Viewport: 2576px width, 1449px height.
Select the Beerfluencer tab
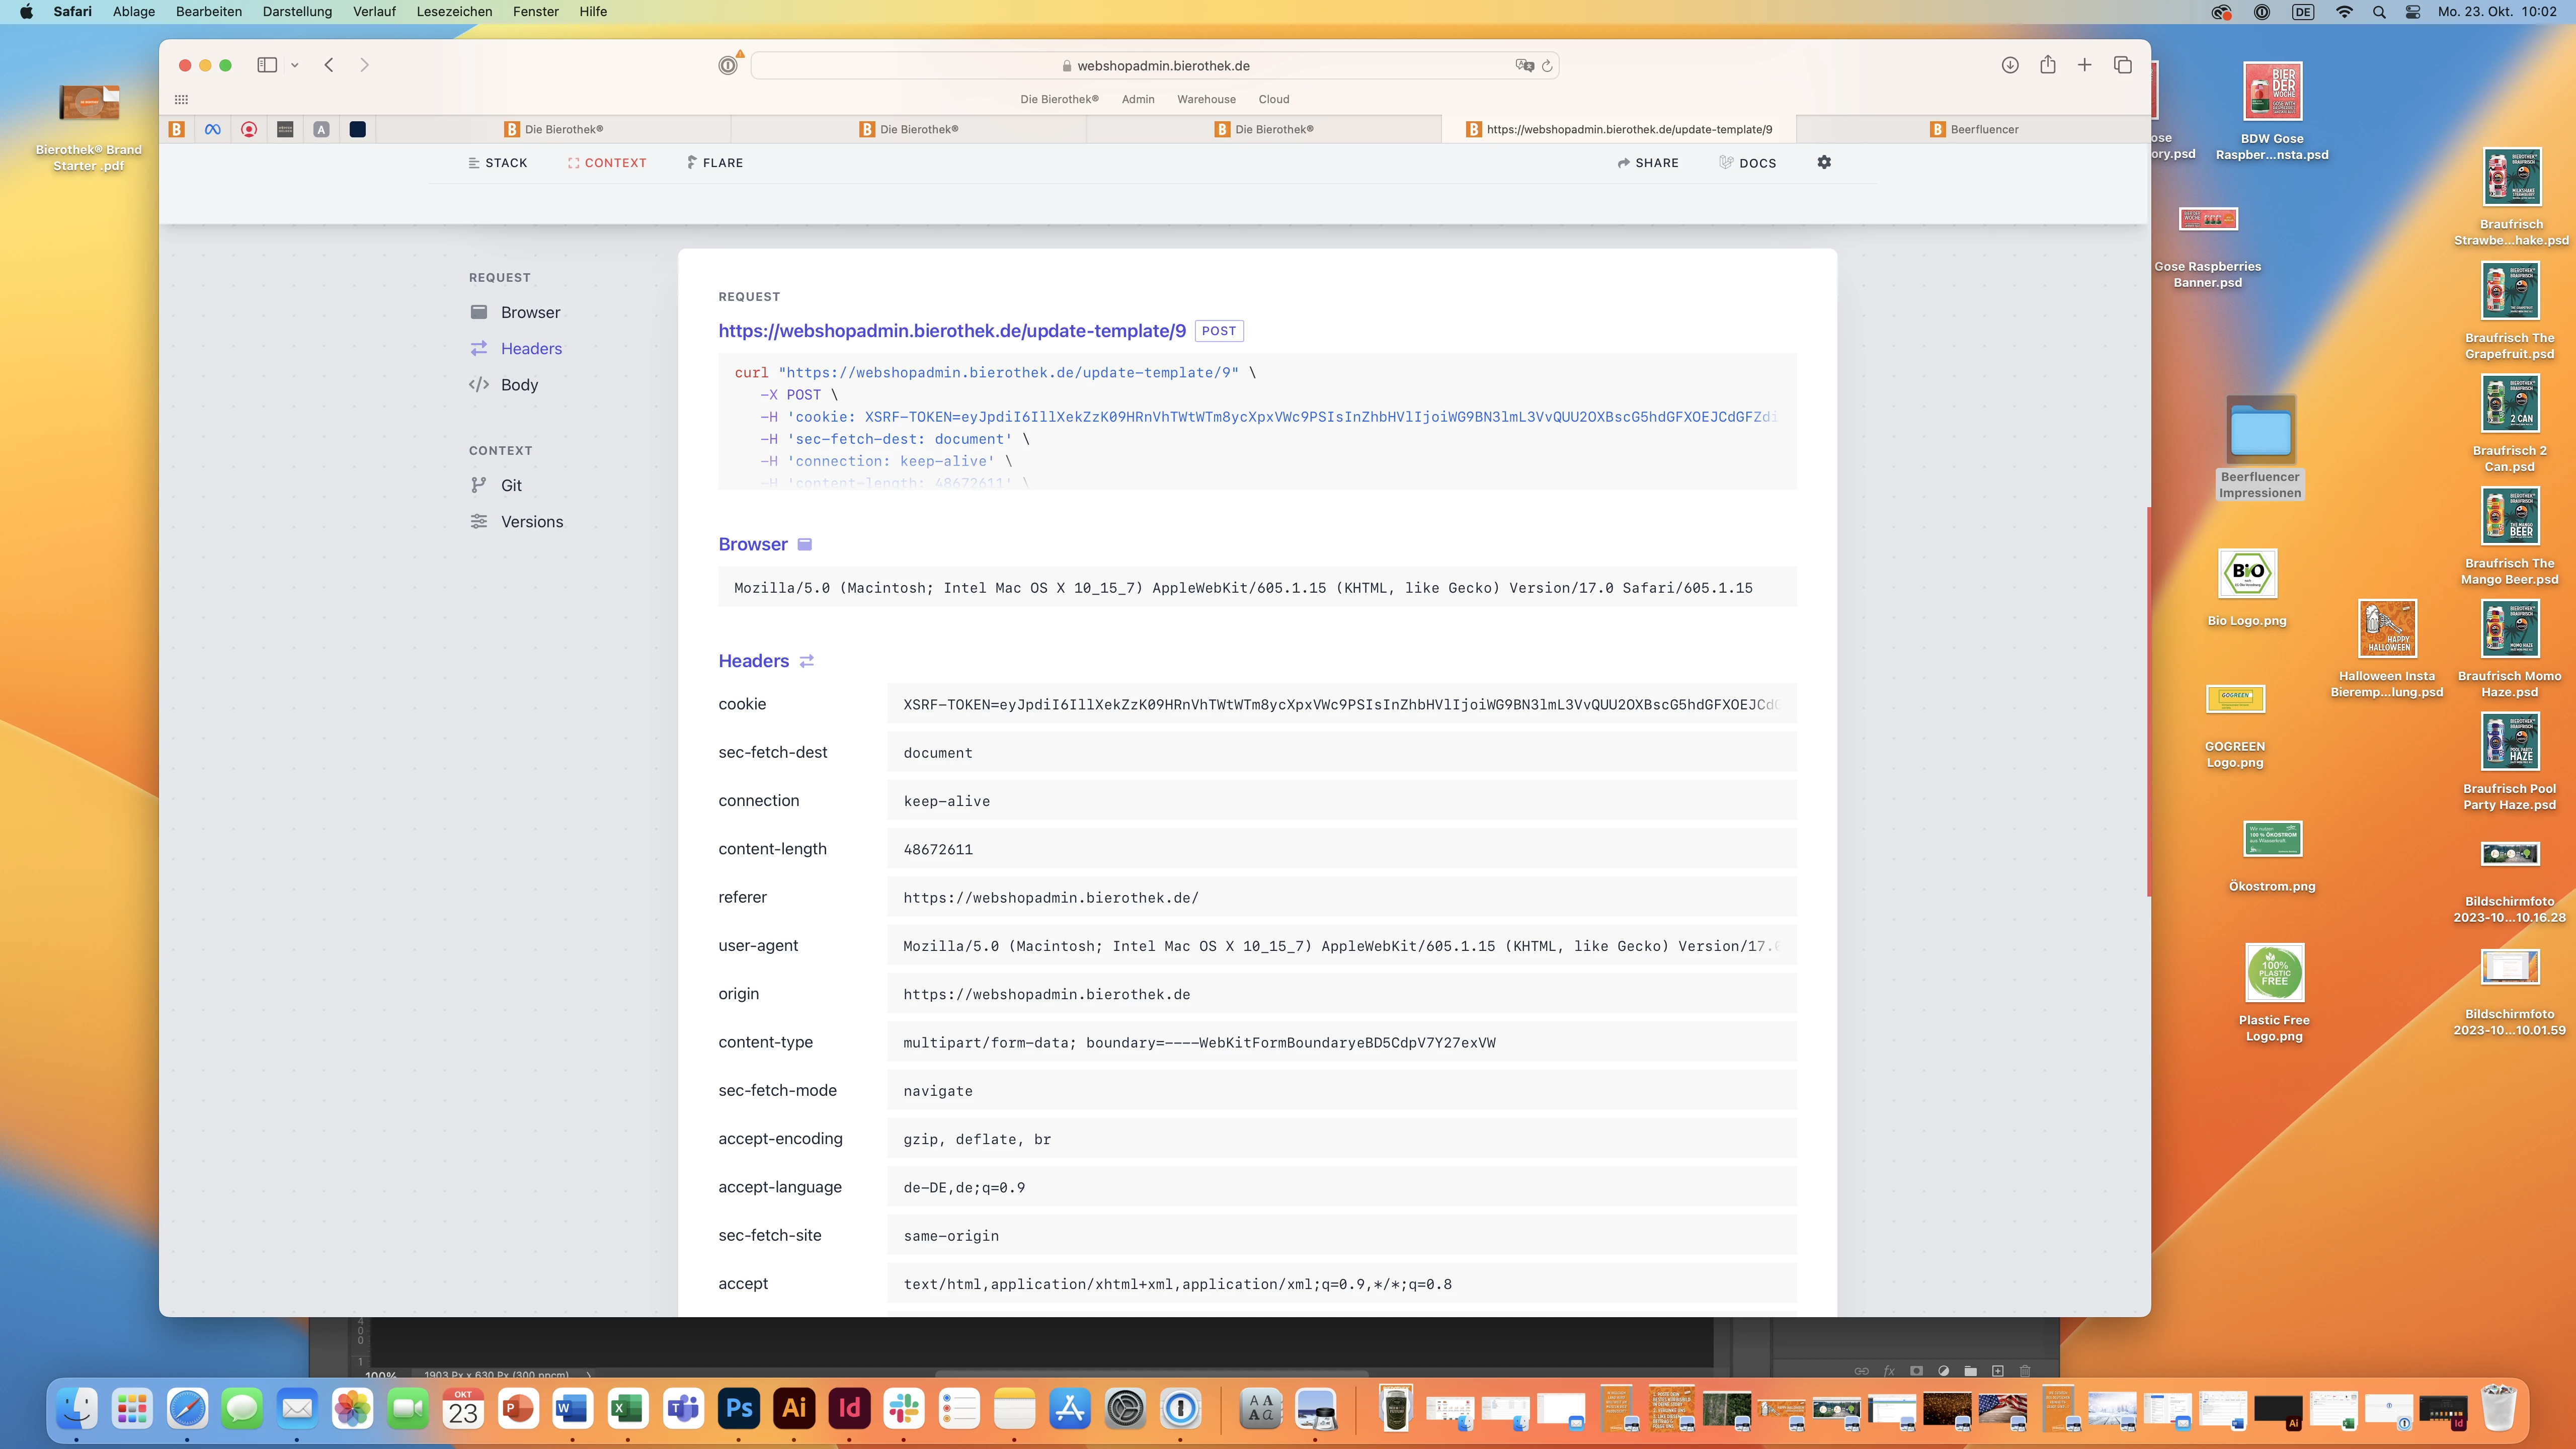point(1974,129)
